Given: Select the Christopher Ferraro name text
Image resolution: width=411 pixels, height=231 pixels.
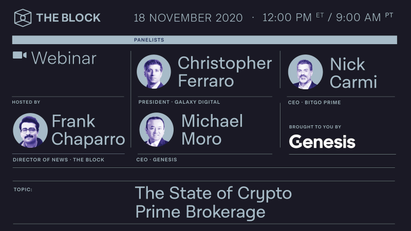Looking at the screenshot, I should point(225,72).
